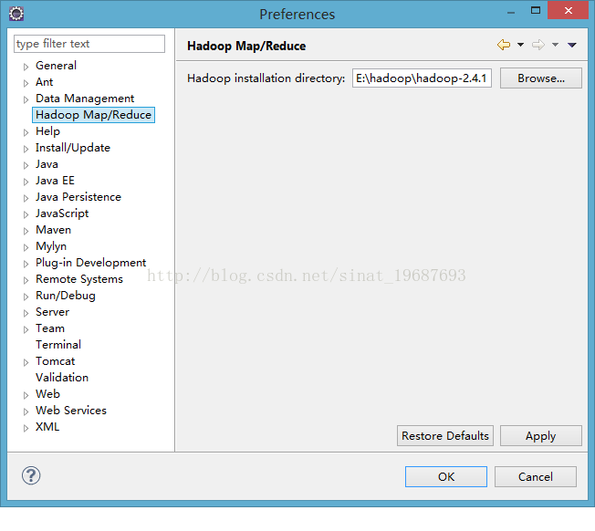
Task: Select Hadoop Map/Reduce in the tree
Action: pos(93,115)
